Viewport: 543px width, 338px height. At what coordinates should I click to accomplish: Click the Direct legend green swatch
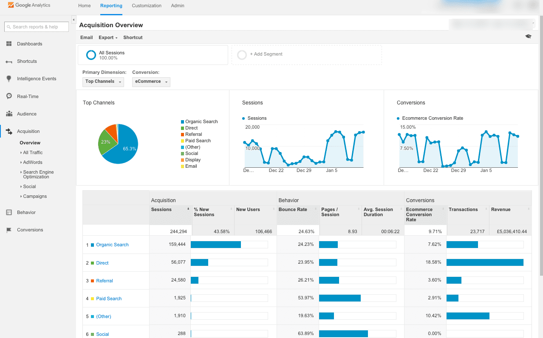click(182, 128)
